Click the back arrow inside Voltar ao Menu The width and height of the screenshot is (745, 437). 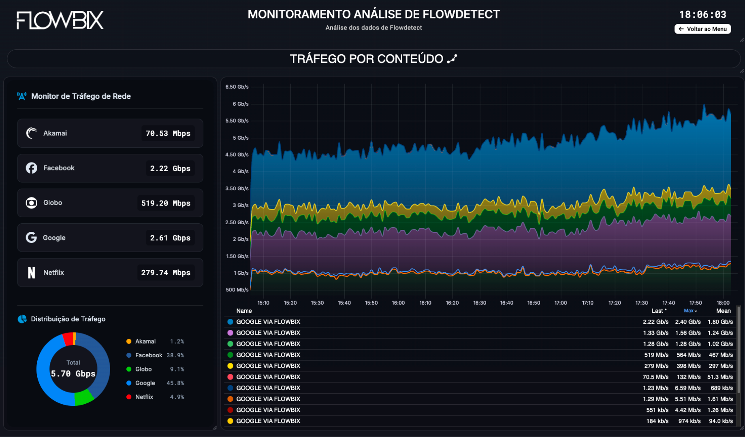point(681,29)
